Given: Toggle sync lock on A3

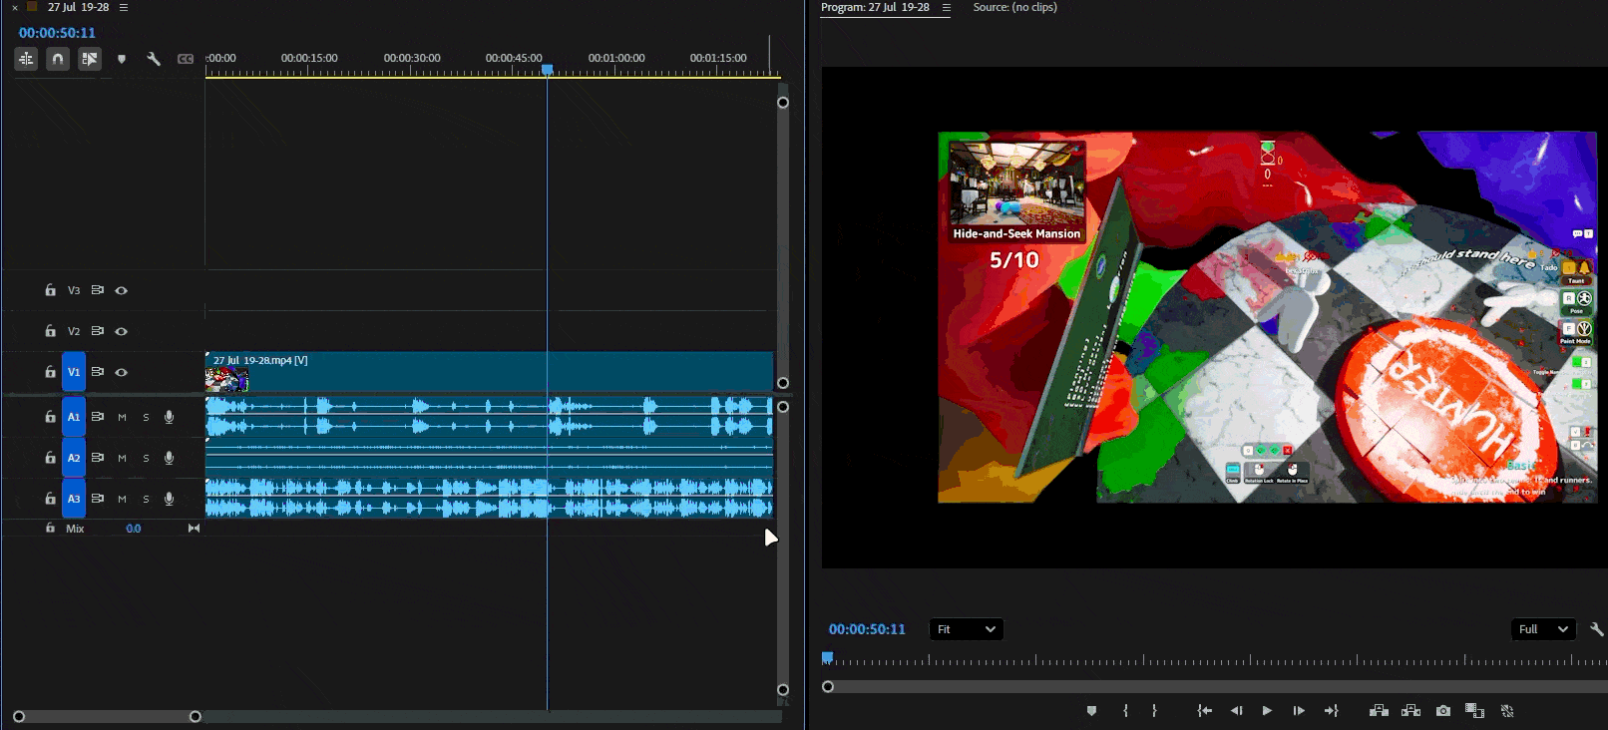Looking at the screenshot, I should (98, 499).
